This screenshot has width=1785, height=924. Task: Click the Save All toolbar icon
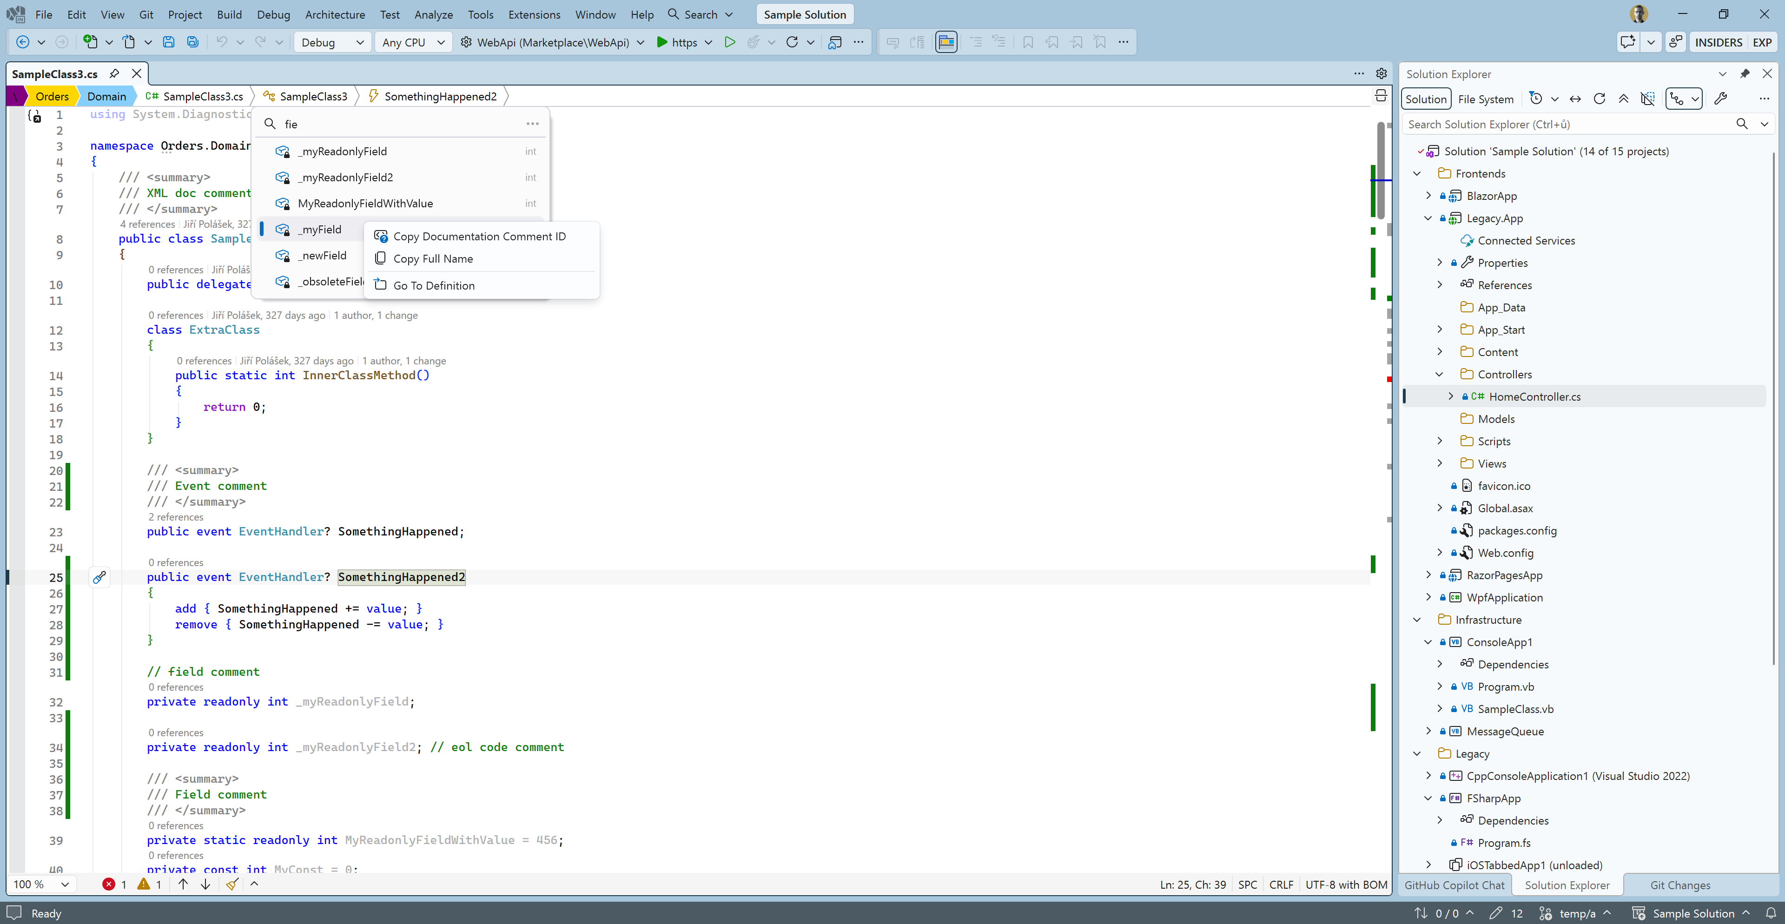coord(192,42)
